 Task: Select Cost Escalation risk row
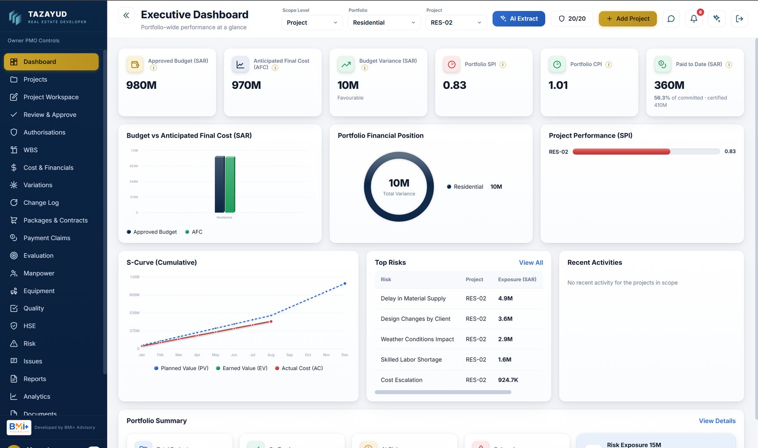(x=459, y=380)
